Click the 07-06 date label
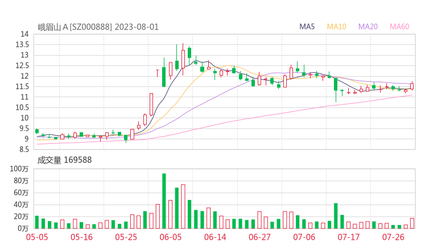 (x=304, y=237)
